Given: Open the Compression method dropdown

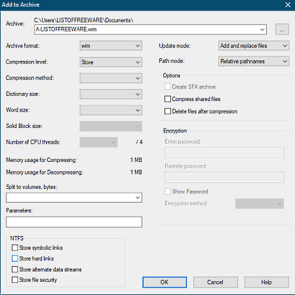Looking at the screenshot, I should point(111,78).
